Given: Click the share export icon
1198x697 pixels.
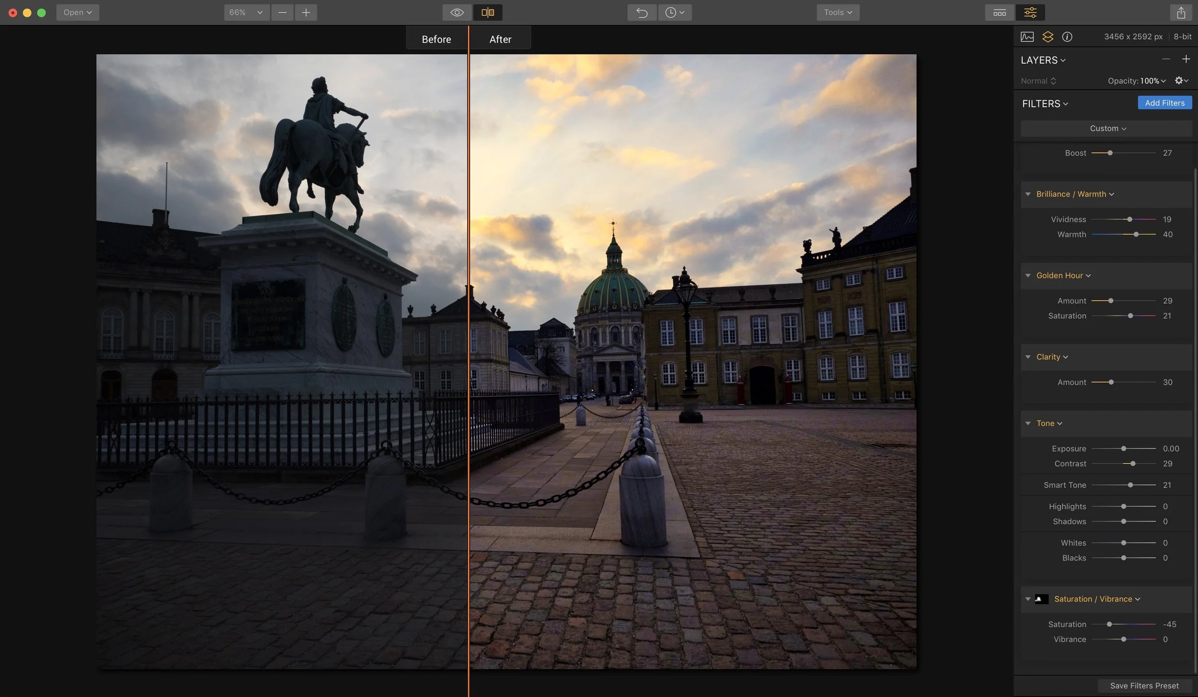Looking at the screenshot, I should [1181, 12].
